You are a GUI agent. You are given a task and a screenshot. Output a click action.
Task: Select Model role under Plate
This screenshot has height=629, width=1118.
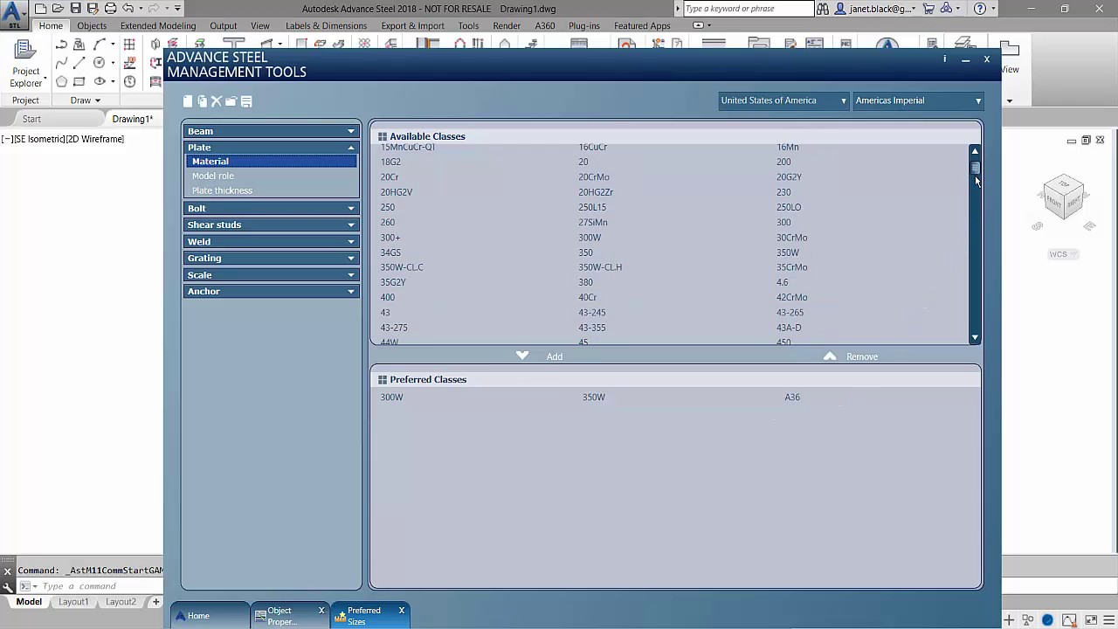point(213,176)
